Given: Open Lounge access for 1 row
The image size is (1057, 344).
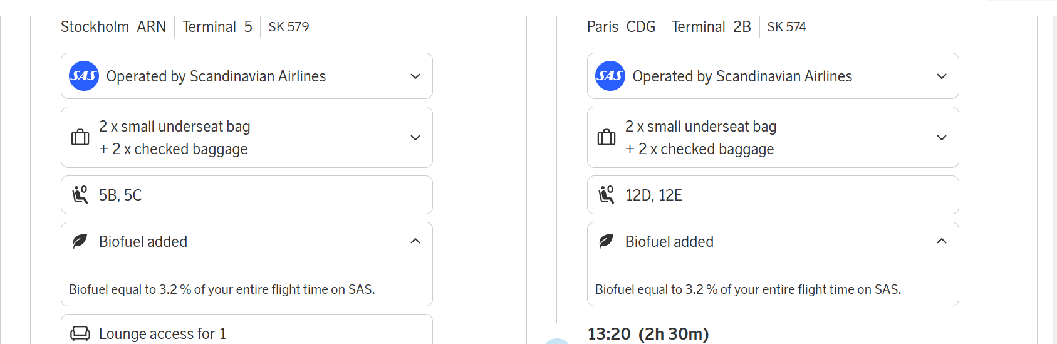Looking at the screenshot, I should pos(246,333).
